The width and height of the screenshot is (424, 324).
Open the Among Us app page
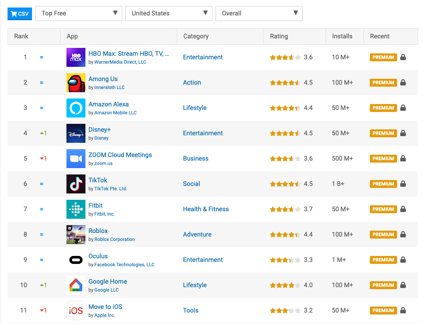click(103, 79)
